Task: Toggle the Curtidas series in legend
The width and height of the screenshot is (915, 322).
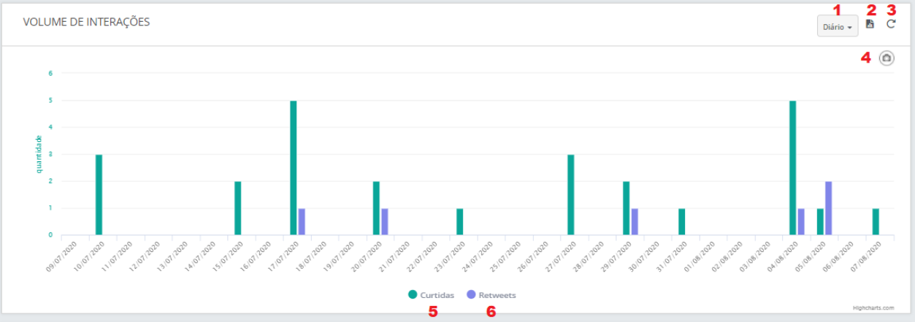Action: coord(437,295)
